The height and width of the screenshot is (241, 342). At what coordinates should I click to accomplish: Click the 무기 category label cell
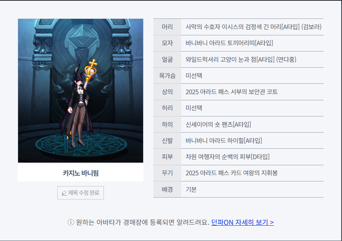click(x=167, y=173)
